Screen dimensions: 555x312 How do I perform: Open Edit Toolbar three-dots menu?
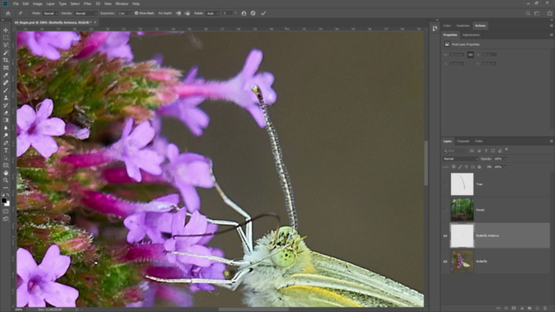point(6,188)
